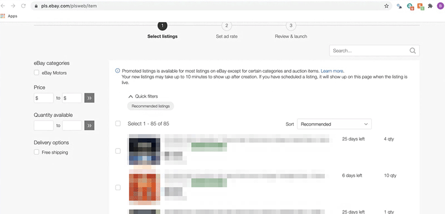Click the maximum Quantity available field
Image resolution: width=445 pixels, height=214 pixels.
pyautogui.click(x=72, y=125)
